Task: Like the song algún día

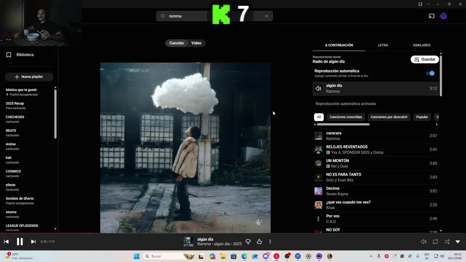Action: click(x=259, y=242)
